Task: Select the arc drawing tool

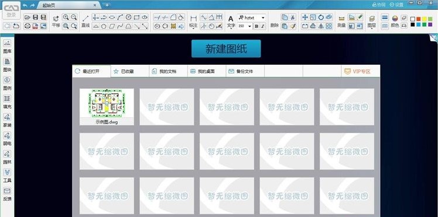Action: point(120,17)
